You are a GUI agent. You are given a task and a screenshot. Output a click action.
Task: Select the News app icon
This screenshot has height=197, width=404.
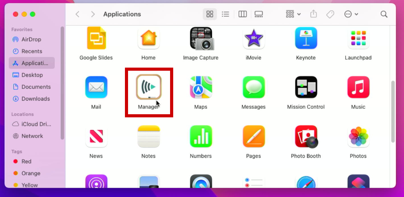96,136
